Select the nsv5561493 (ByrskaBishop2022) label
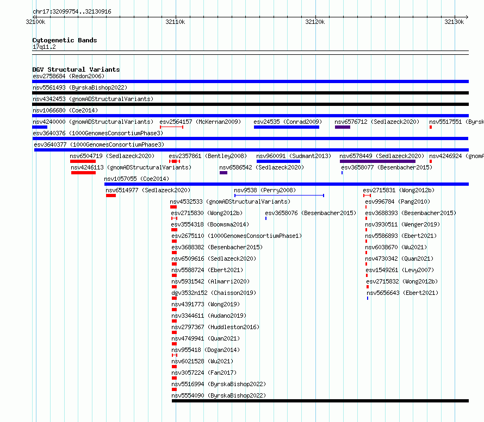Screen dimensions: 484x422 point(80,87)
